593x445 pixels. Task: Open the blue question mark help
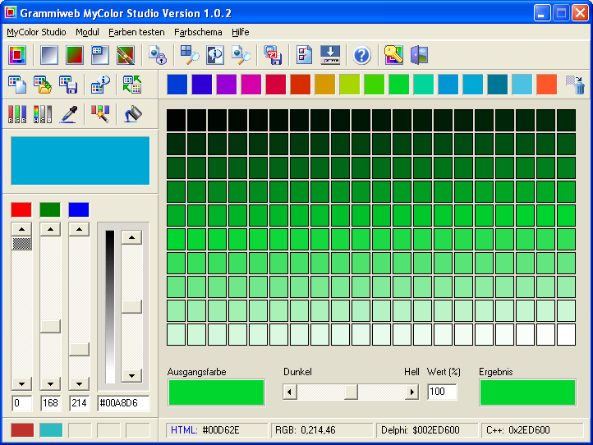point(362,55)
